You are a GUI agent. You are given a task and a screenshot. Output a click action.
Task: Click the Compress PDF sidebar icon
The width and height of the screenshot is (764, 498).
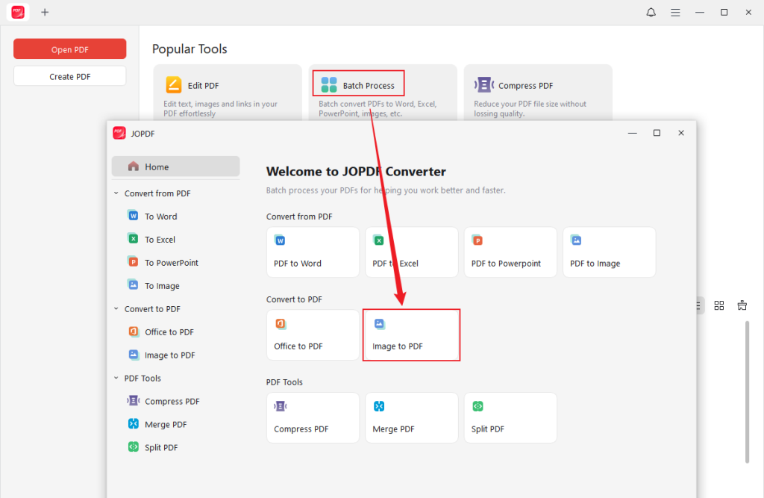click(135, 401)
